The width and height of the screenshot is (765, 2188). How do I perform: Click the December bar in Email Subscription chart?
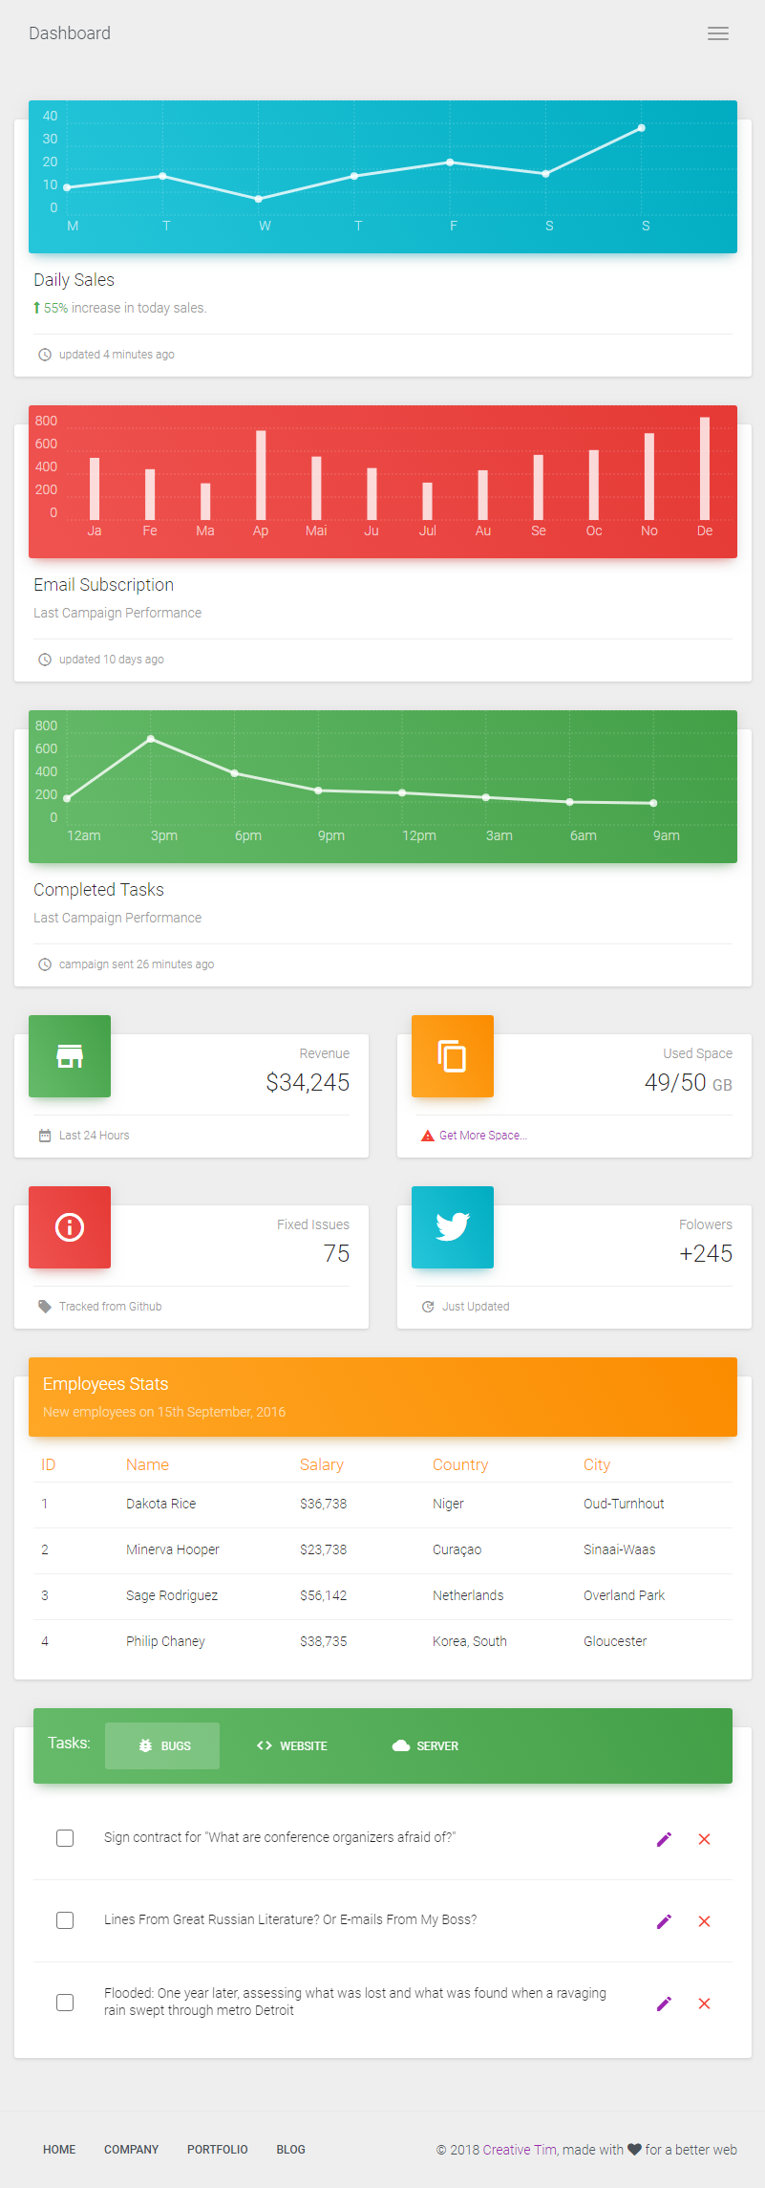pos(705,468)
